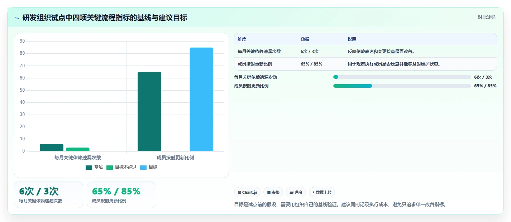The image size is (511, 222).
Task: Click y-axis tick label 90
Action: coord(22,41)
